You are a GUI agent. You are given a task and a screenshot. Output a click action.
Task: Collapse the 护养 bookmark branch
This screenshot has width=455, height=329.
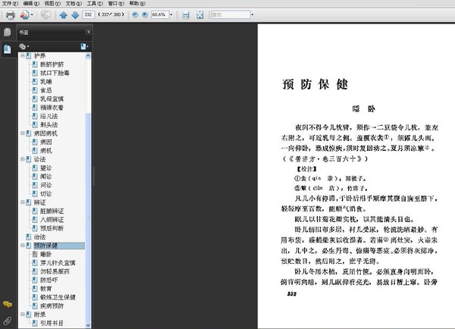[x=22, y=55]
